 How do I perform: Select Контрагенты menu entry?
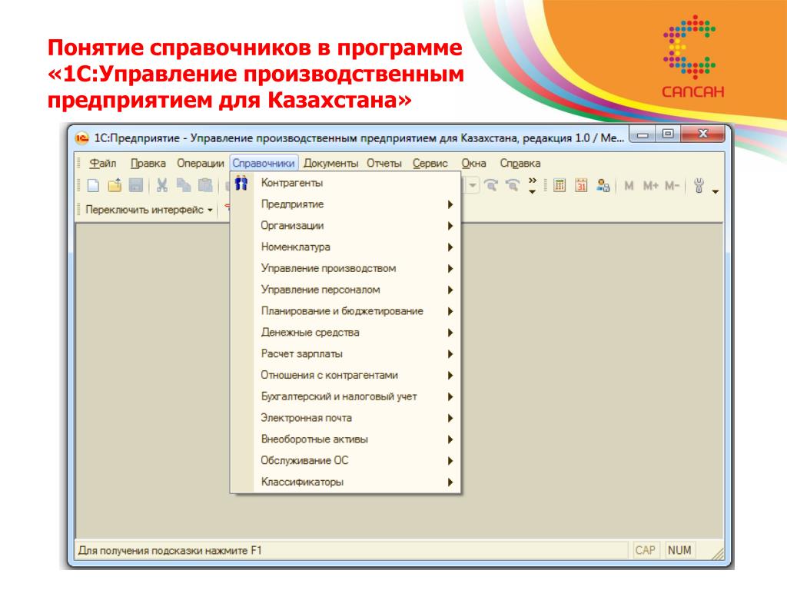(345, 183)
